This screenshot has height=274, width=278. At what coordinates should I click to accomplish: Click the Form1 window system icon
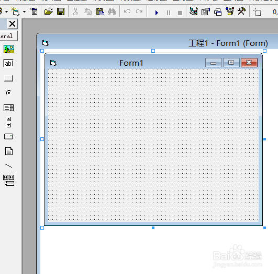[53, 63]
